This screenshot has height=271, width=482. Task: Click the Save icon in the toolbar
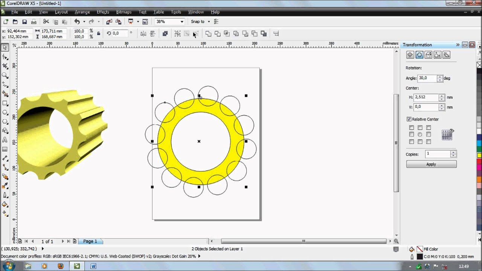24,21
